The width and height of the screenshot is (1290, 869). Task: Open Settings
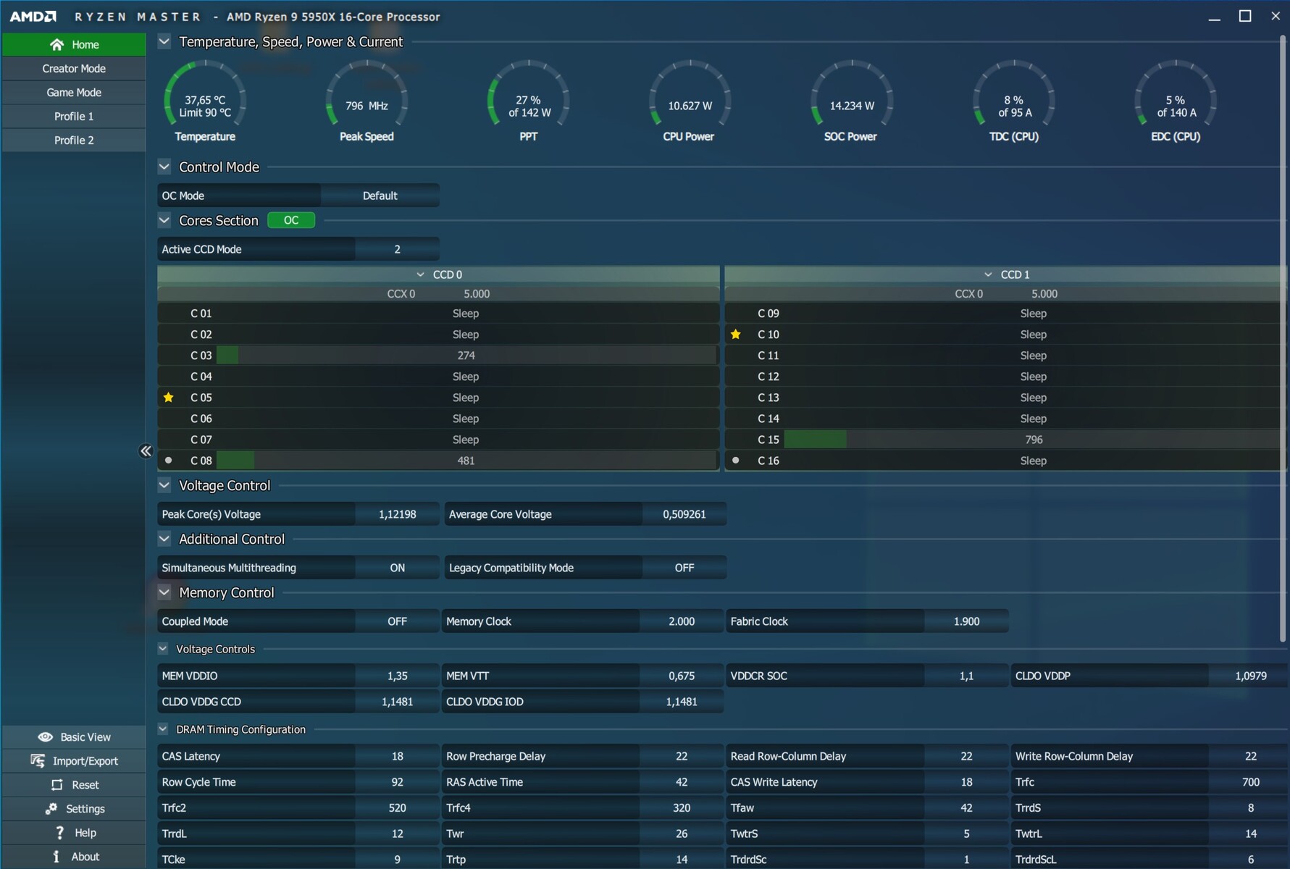[74, 809]
